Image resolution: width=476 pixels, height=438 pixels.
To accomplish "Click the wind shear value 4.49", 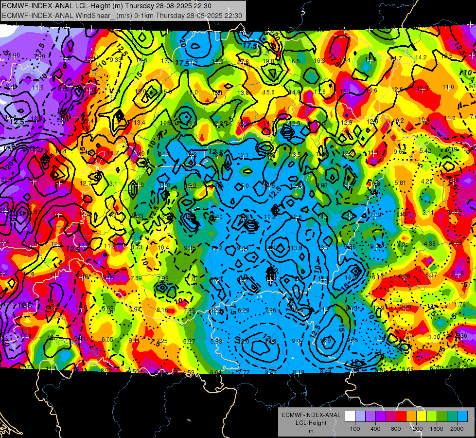I will click(x=379, y=339).
